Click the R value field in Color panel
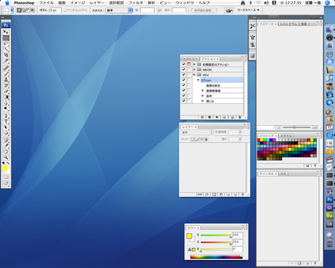Viewport: 335px width, 268px height. pos(237,234)
